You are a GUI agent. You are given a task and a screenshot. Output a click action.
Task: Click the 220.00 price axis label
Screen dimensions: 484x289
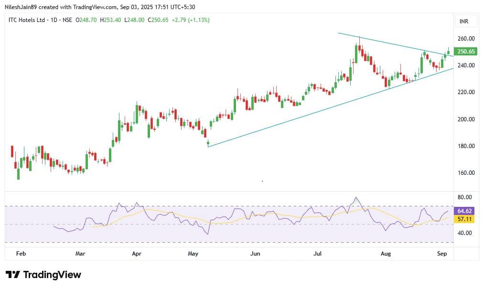[x=466, y=92]
